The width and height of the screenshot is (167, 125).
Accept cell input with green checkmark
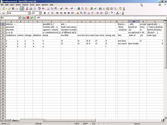tap(32, 18)
